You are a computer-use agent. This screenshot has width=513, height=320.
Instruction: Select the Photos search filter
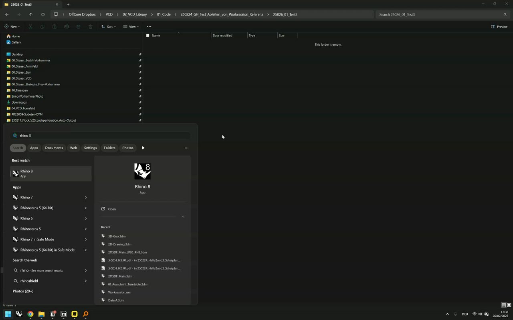coord(128,148)
